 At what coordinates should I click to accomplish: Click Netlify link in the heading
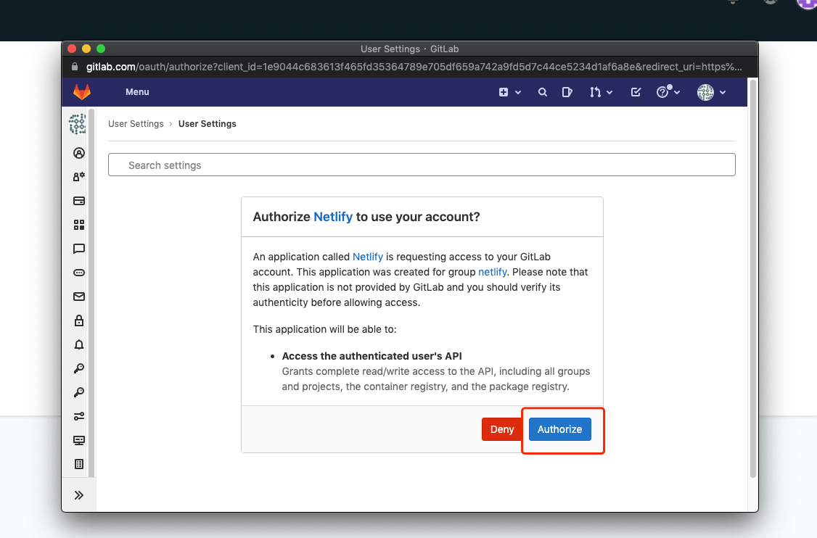[333, 217]
